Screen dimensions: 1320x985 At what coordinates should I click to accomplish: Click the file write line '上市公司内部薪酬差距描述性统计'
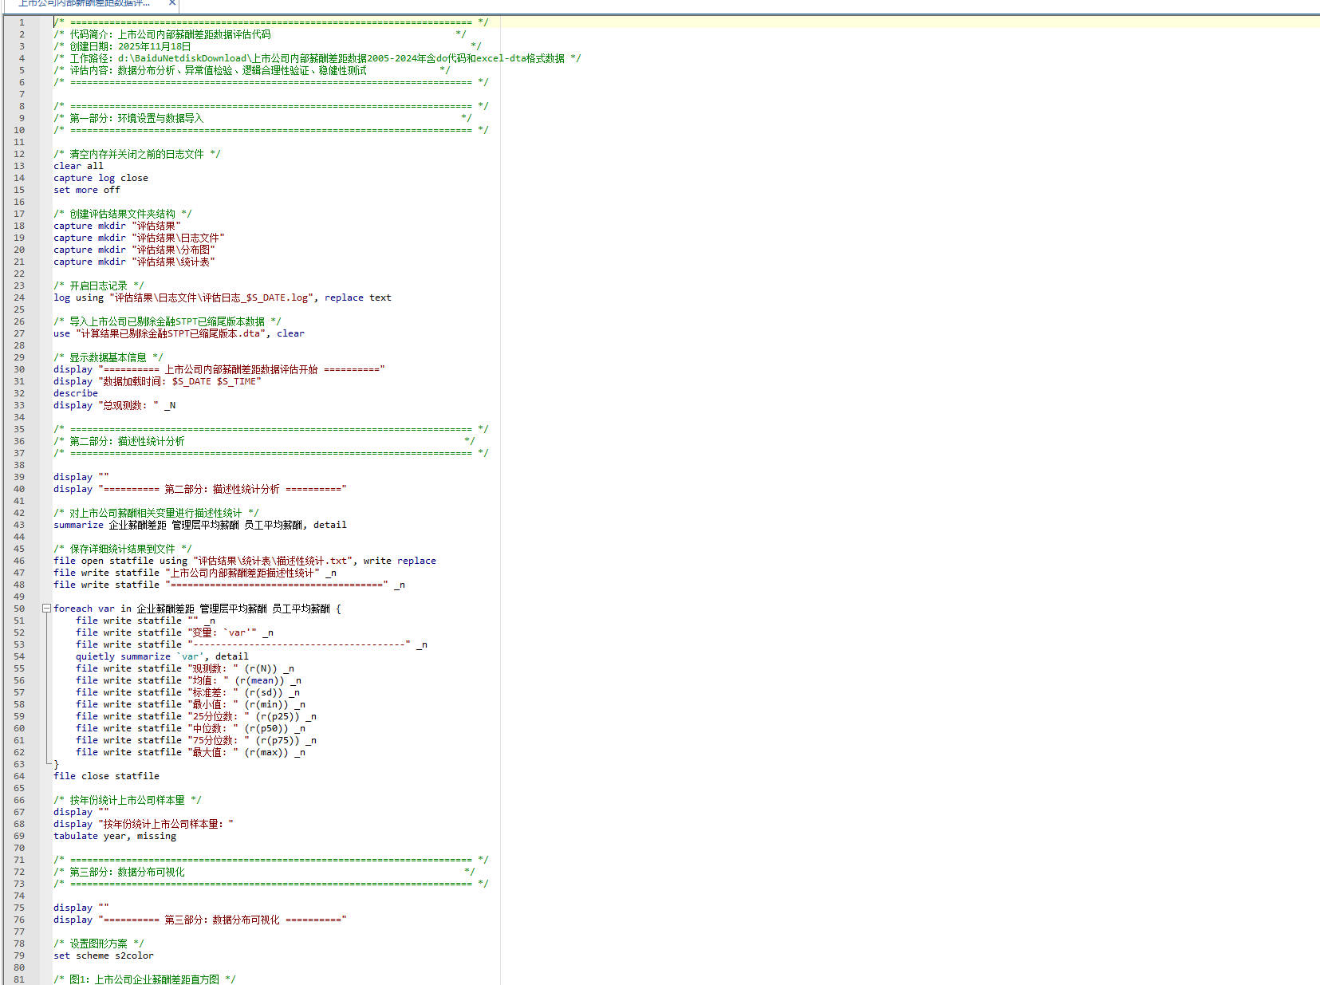click(195, 573)
